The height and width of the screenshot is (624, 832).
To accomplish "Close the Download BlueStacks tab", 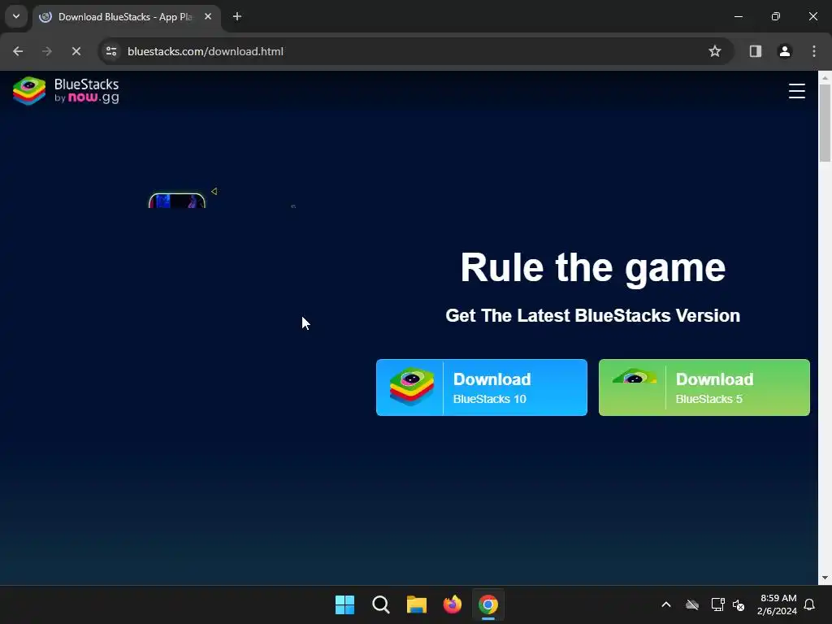I will pos(208,17).
